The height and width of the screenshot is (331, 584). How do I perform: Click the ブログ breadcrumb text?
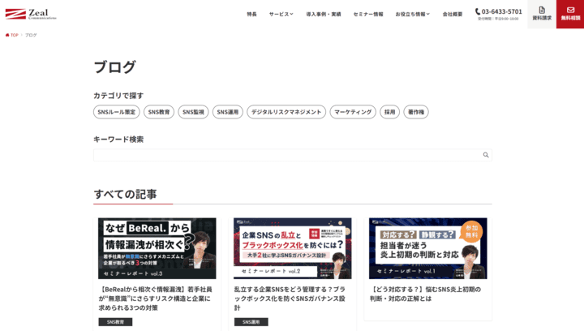[x=31, y=35]
